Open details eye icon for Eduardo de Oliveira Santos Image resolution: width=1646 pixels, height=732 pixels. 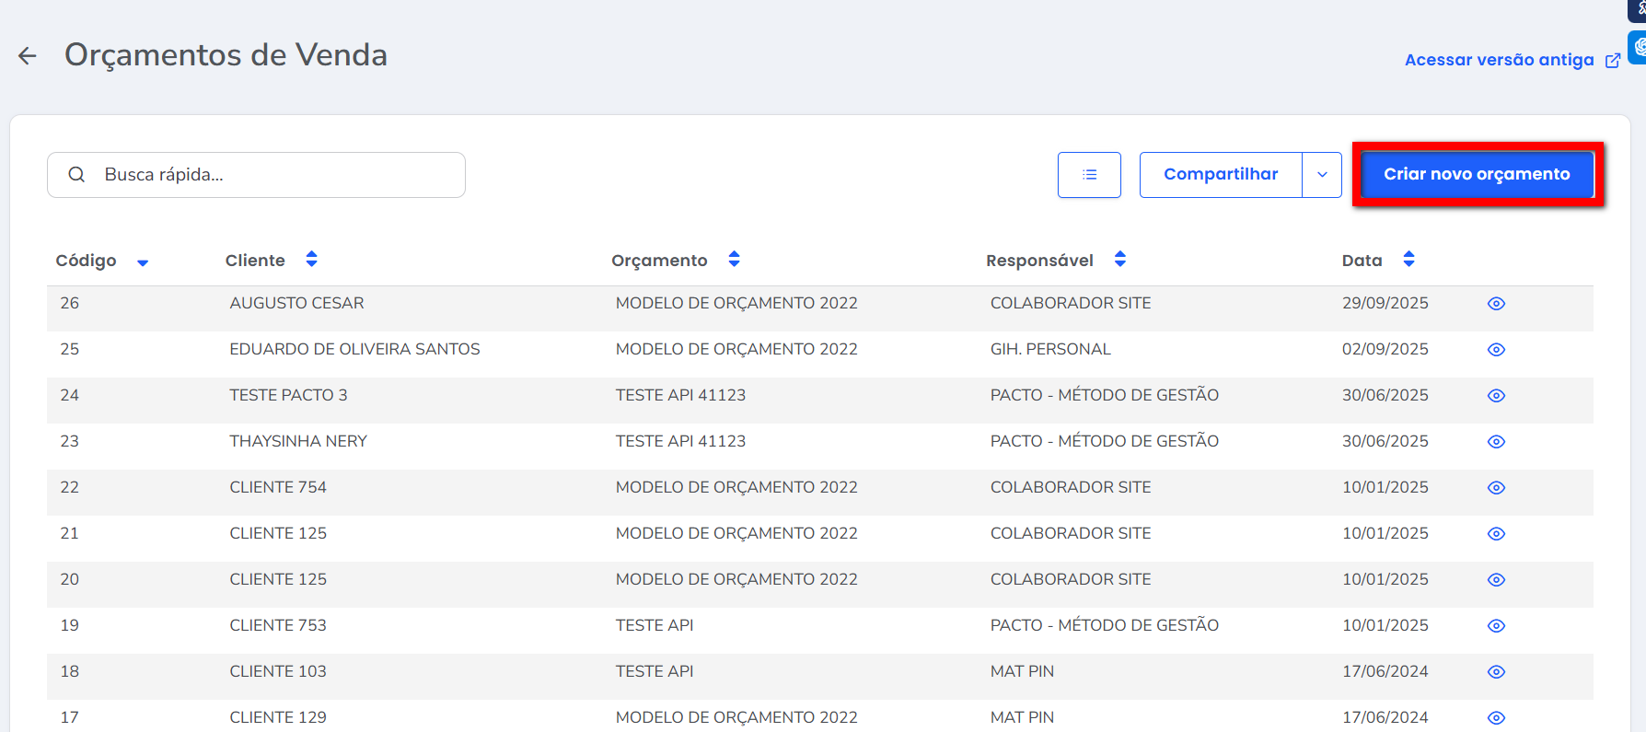coord(1496,350)
